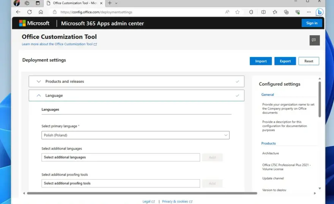
Task: Click Add button beside additional languages
Action: [212, 158]
